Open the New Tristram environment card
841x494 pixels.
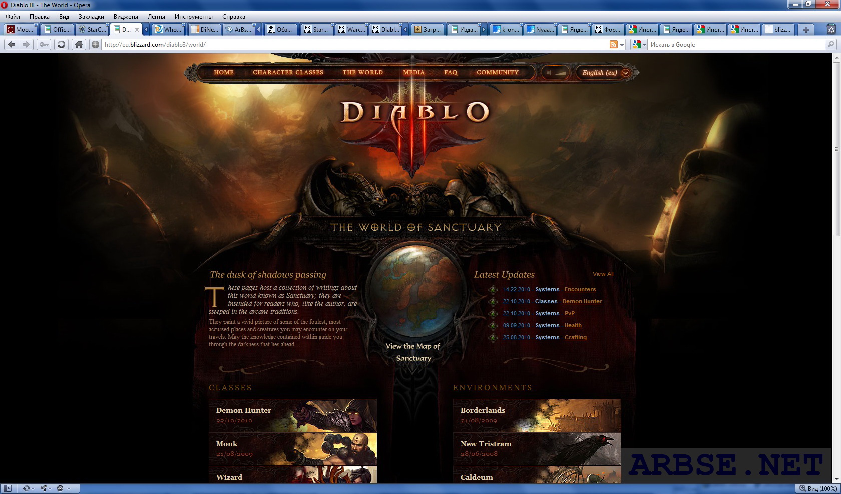537,449
